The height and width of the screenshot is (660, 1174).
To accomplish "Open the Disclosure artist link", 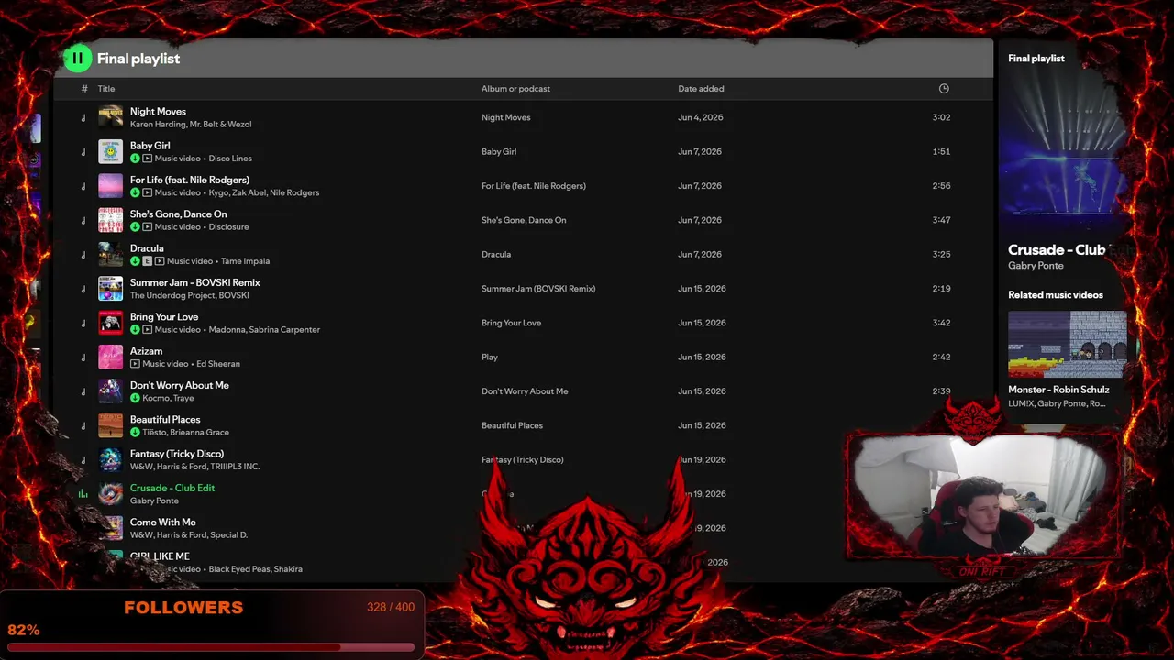I will 228,226.
